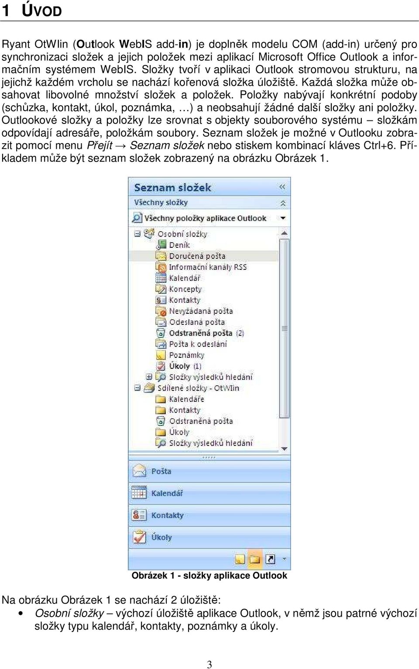The image size is (419, 669).
Task: Open the Odstraněná pošta (2) trash icon
Action: [161, 333]
